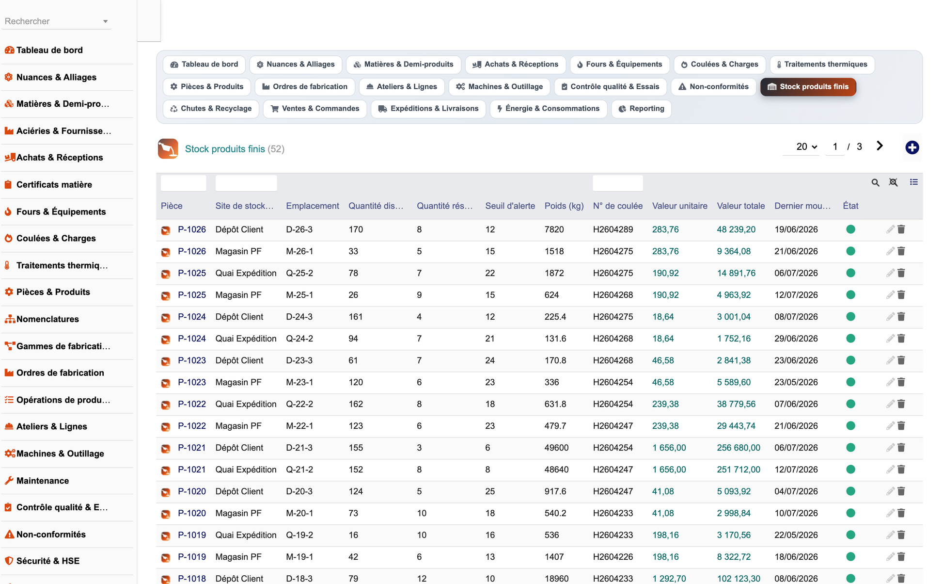Click location Q-24-2 cell
Viewport: 943px width, 584px height.
299,339
